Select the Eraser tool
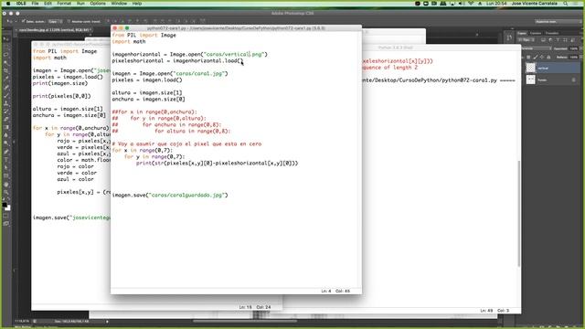585x329 pixels. click(6, 119)
